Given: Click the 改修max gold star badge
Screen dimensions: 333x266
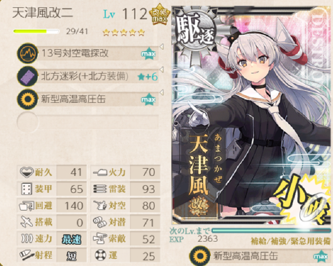Looking at the screenshot, I should coord(160,15).
